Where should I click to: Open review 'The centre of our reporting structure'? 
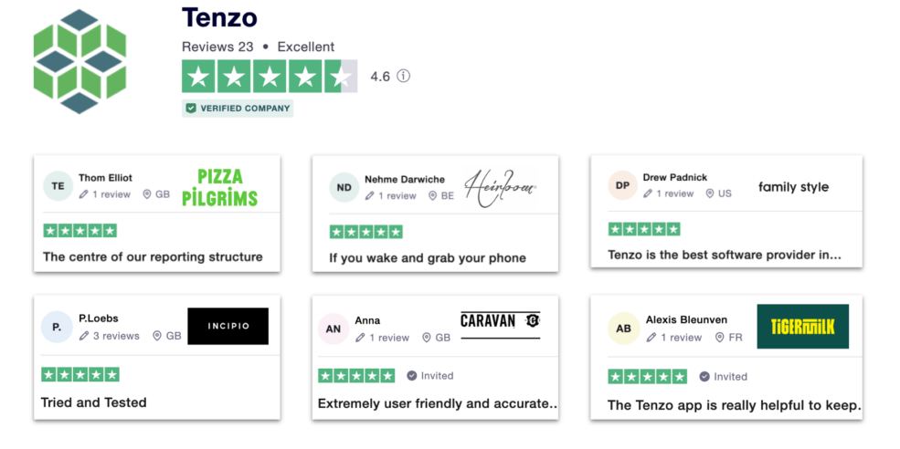point(153,257)
